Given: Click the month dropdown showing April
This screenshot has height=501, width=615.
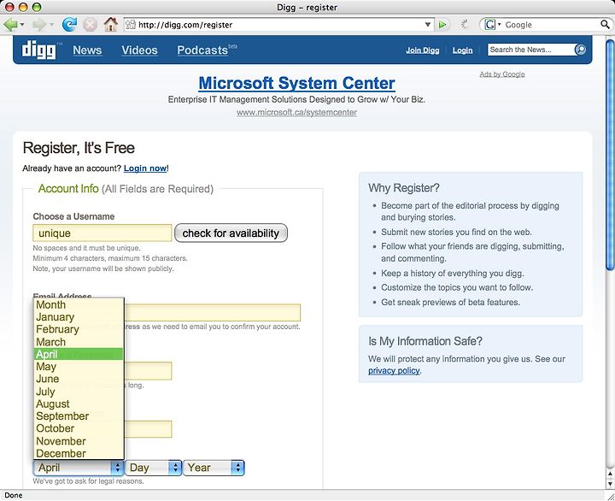Looking at the screenshot, I should [79, 468].
